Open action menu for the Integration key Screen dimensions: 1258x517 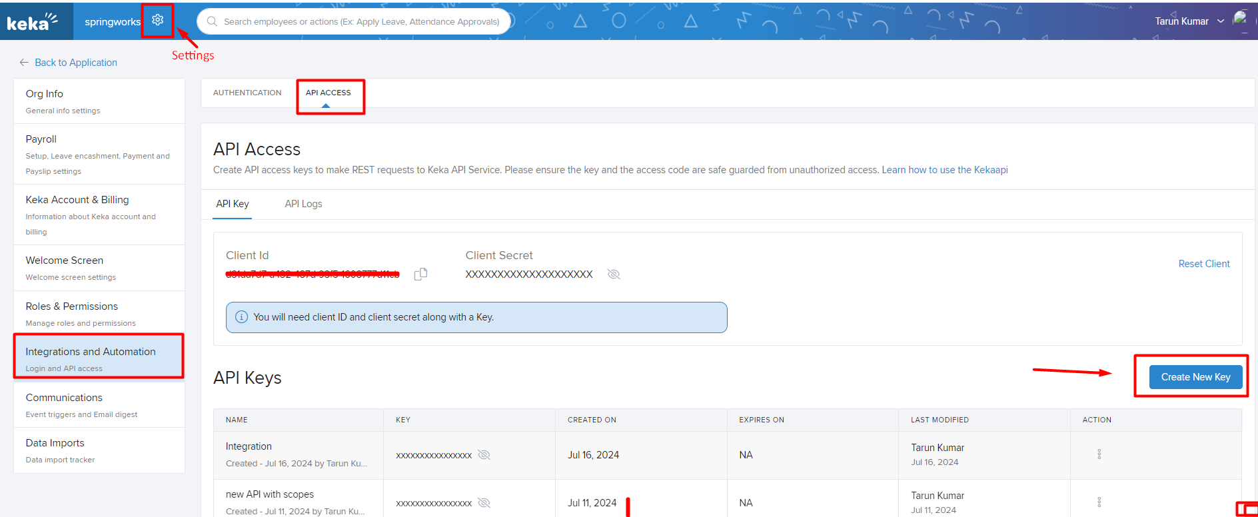[x=1099, y=454]
